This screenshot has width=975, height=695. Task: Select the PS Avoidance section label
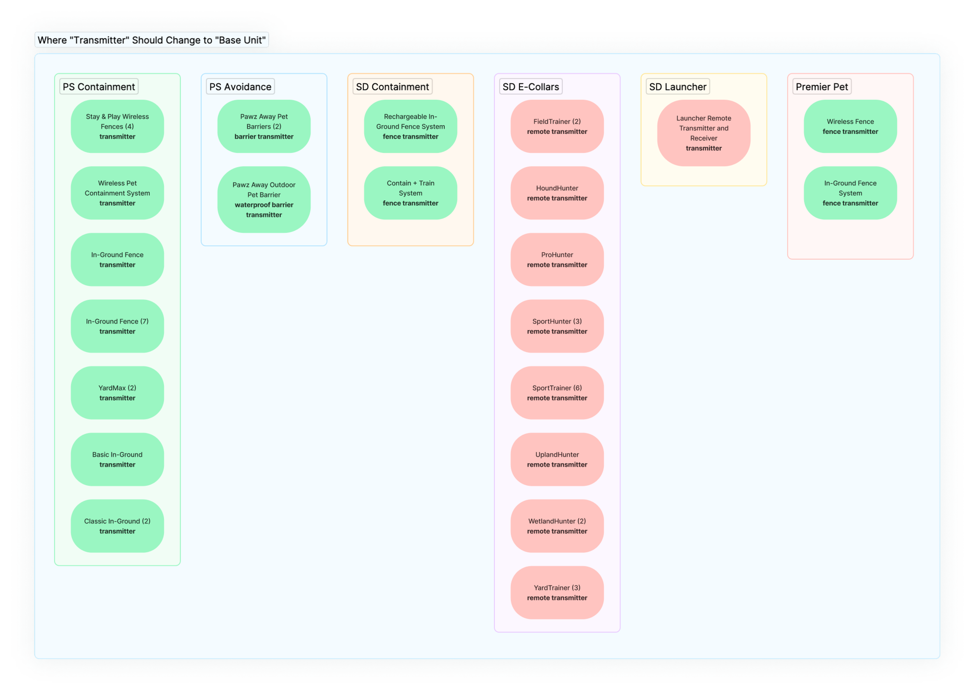pyautogui.click(x=240, y=87)
